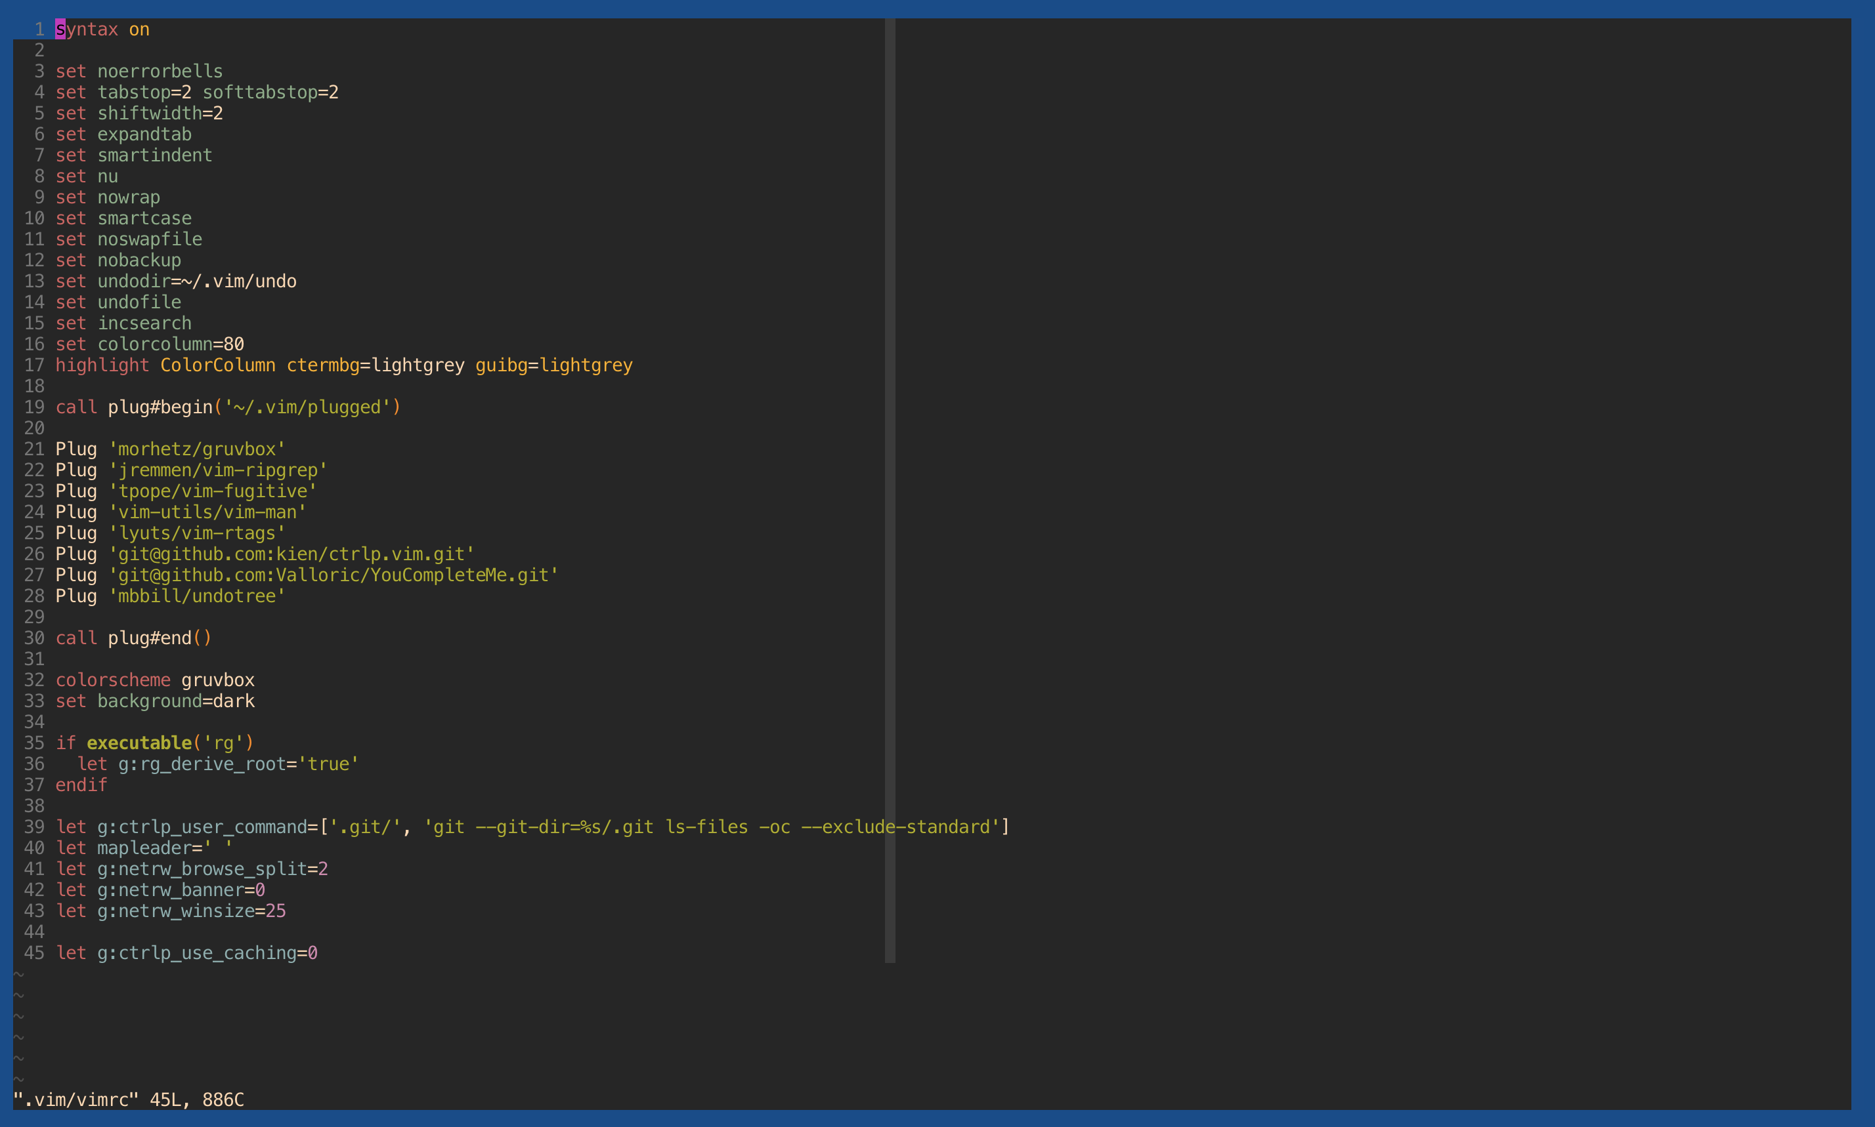Click the executable('rg') condition
Image resolution: width=1875 pixels, height=1127 pixels.
point(169,743)
